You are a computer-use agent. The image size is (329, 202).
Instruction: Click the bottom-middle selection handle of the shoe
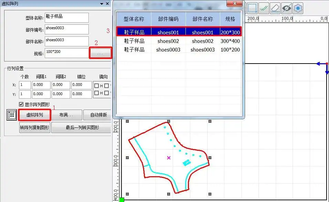pyautogui.click(x=169, y=194)
